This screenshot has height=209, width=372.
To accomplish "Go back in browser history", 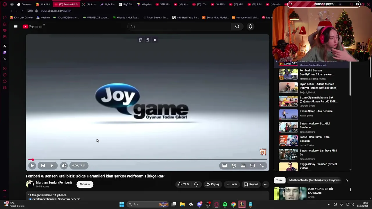I will click(x=12, y=11).
